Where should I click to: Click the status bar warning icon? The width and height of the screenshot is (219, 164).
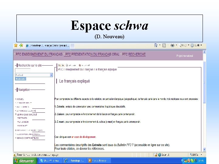[15, 155]
